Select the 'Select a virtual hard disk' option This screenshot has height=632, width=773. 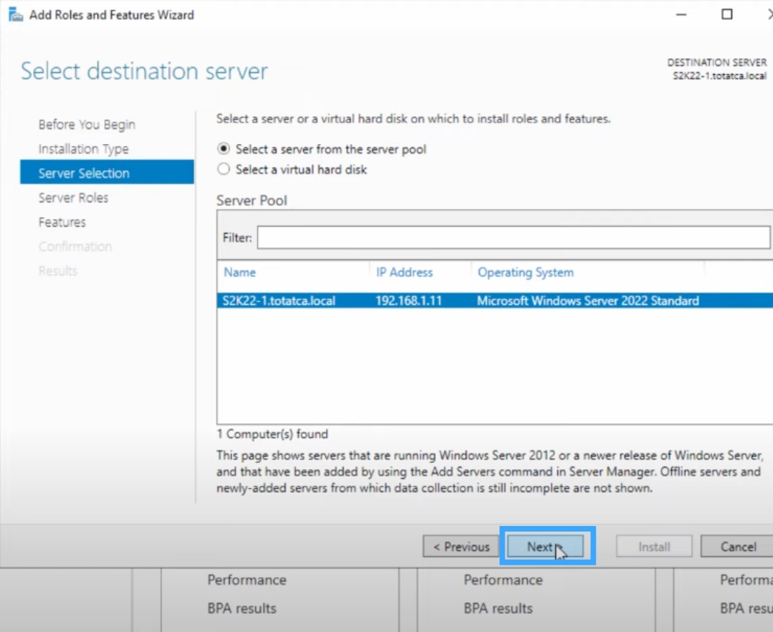223,169
